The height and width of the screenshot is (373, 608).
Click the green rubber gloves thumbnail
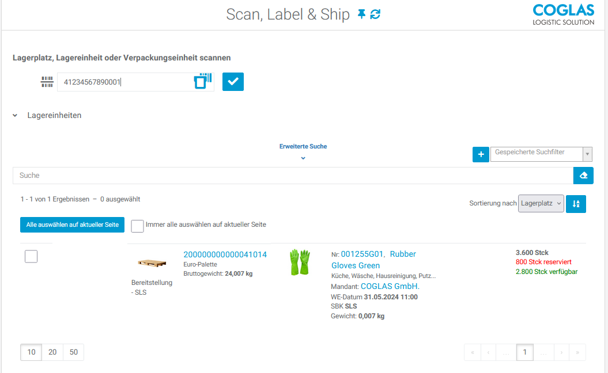pyautogui.click(x=300, y=262)
